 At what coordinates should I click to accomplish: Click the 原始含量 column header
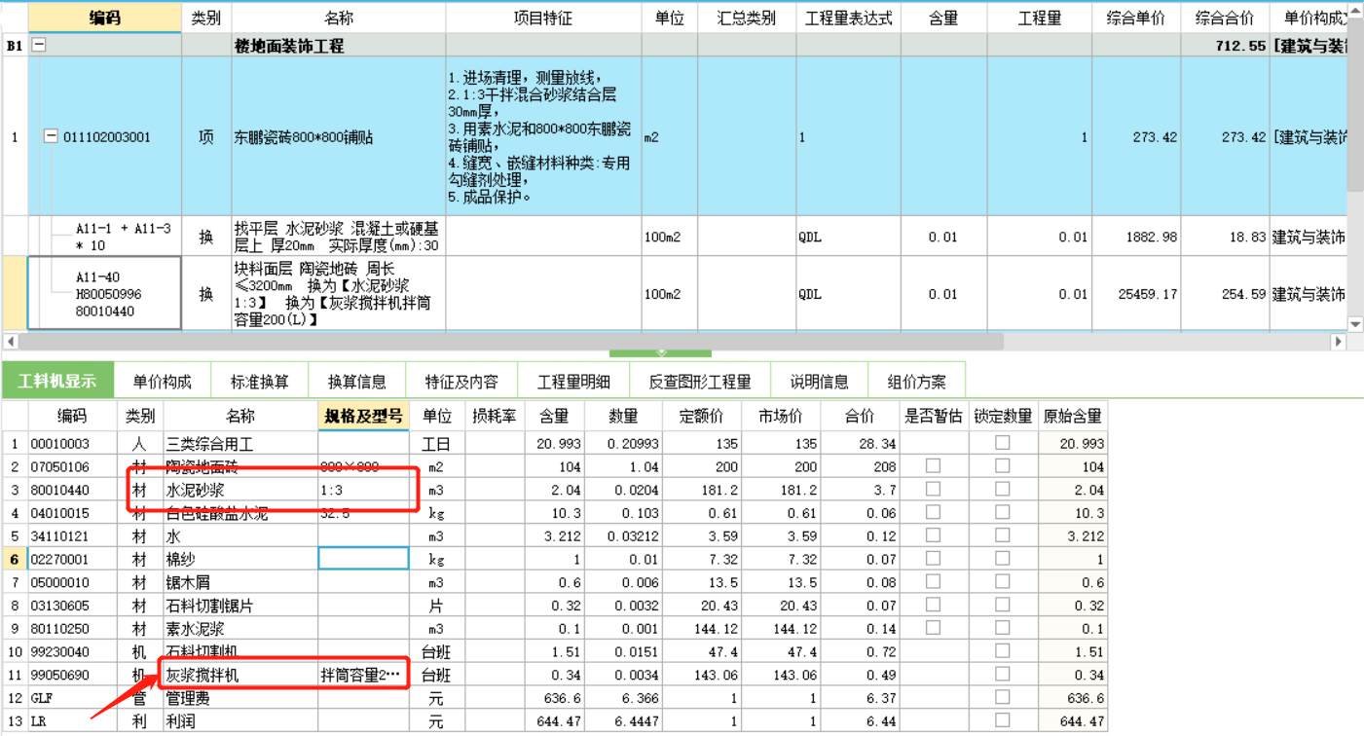point(1073,416)
